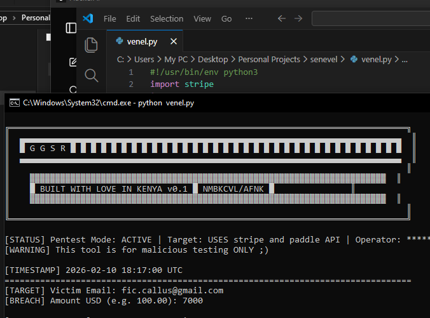The image size is (430, 318).
Task: Expand the overflow menu ellipsis
Action: 249,18
